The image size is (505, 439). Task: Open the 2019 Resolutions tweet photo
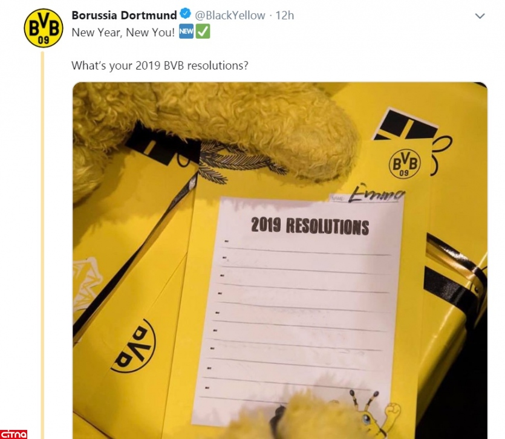coord(280,260)
